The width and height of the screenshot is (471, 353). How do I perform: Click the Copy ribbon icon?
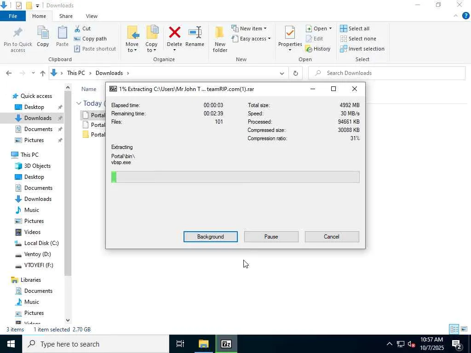(43, 33)
